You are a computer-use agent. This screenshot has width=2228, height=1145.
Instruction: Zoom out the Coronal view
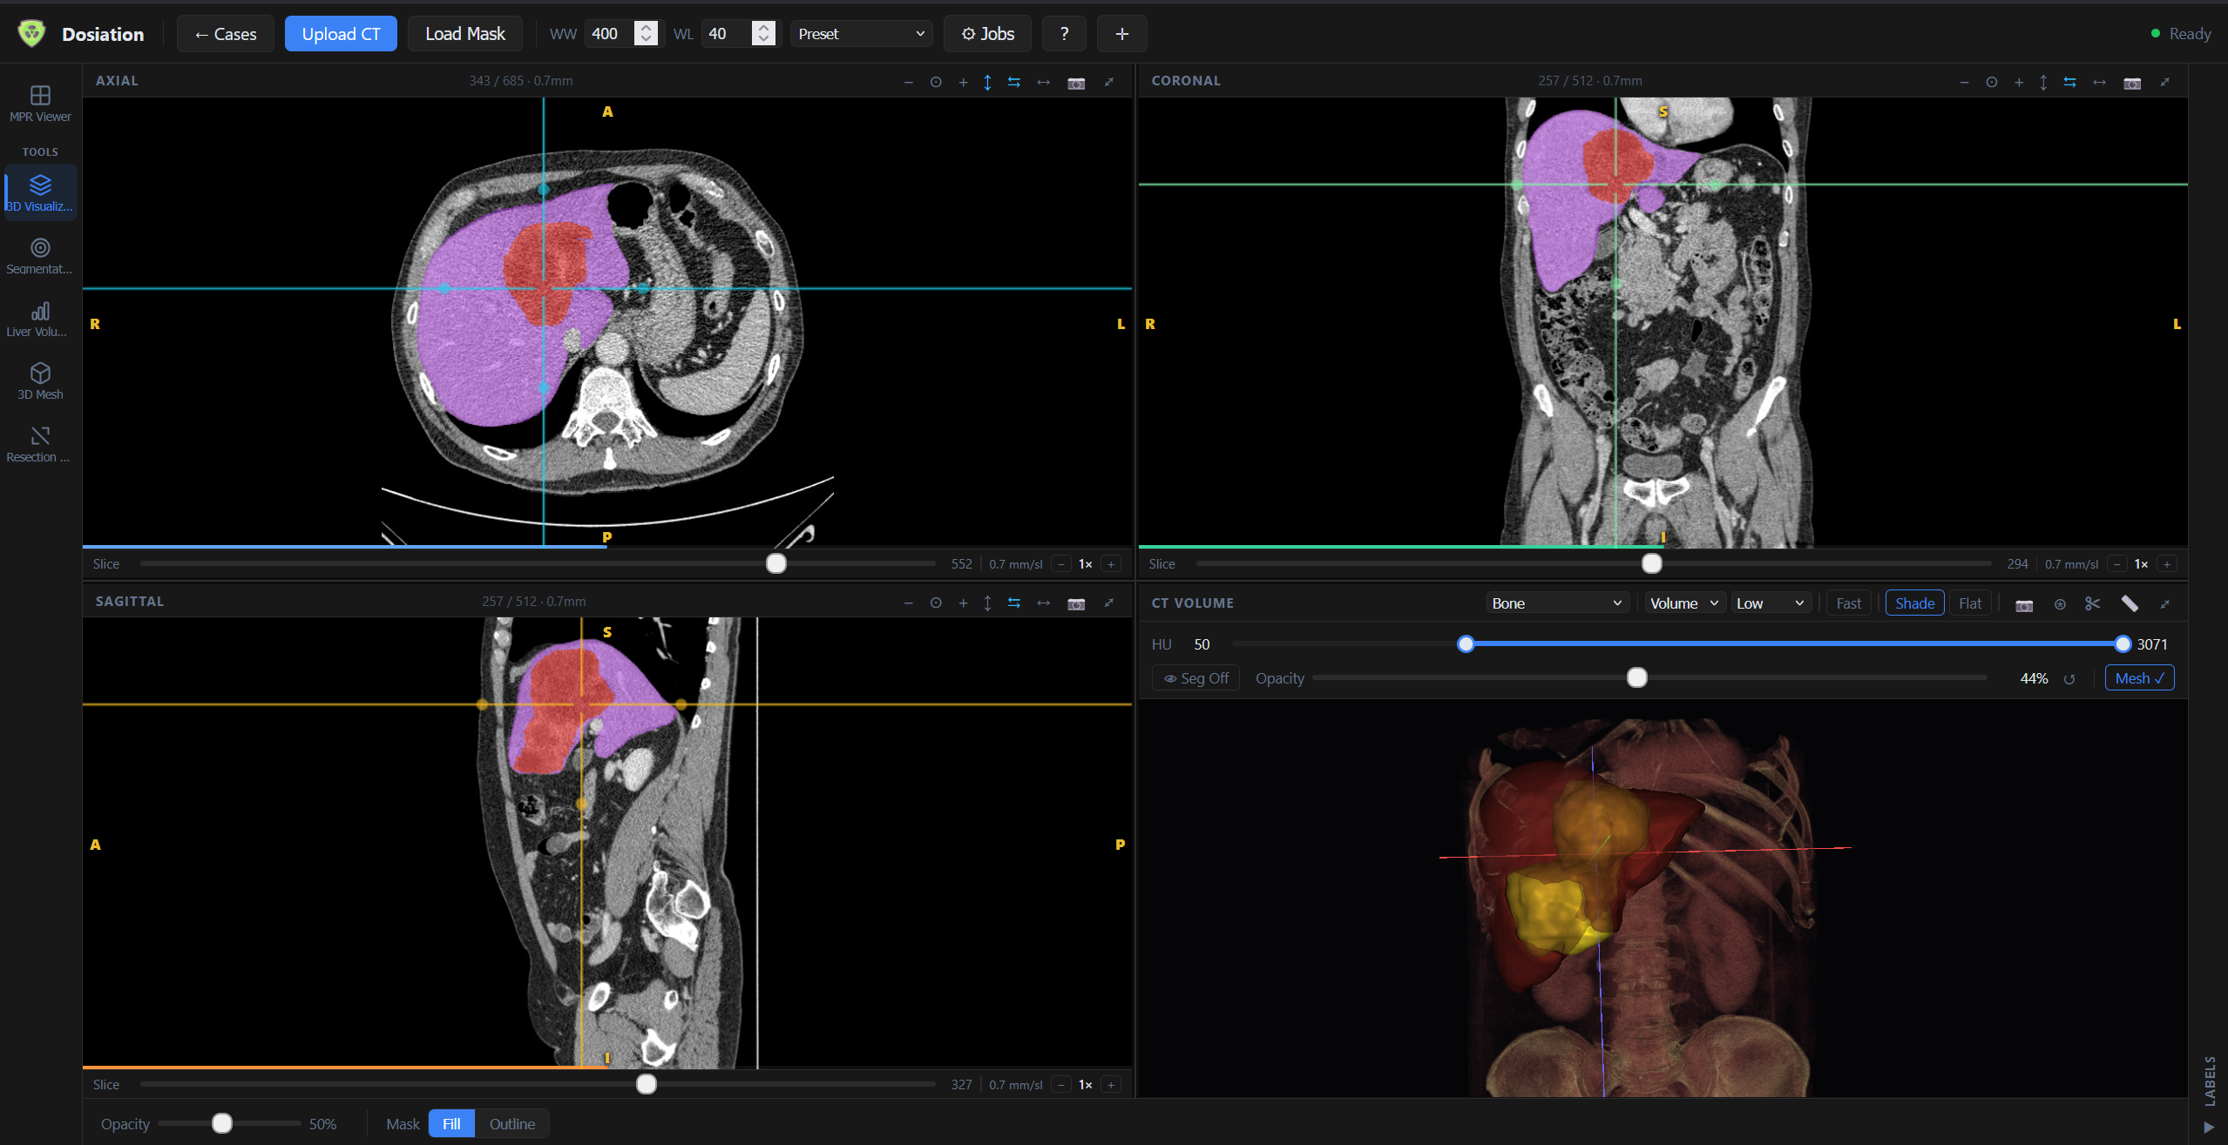click(1964, 82)
